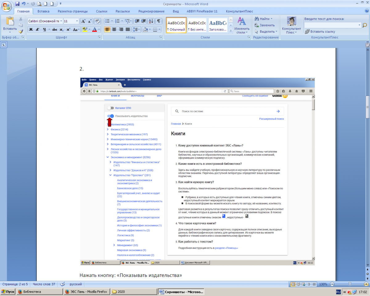Undo the last action
Viewport: 370px width, 296px height.
(23, 4)
